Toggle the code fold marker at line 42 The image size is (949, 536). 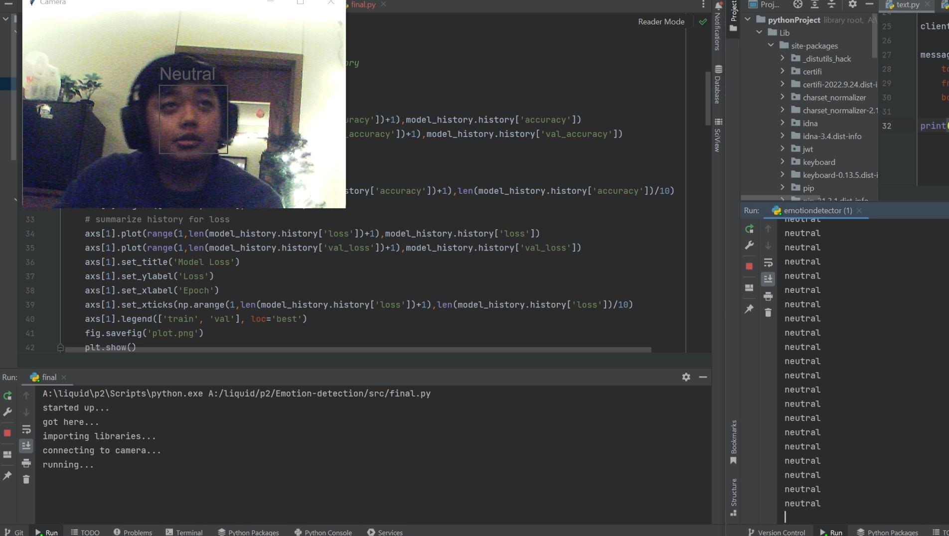(60, 348)
